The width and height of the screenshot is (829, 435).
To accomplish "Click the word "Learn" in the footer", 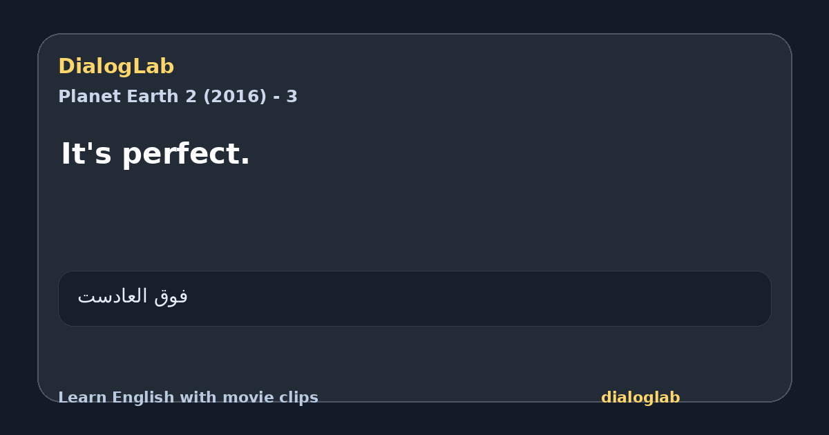I will (x=83, y=398).
